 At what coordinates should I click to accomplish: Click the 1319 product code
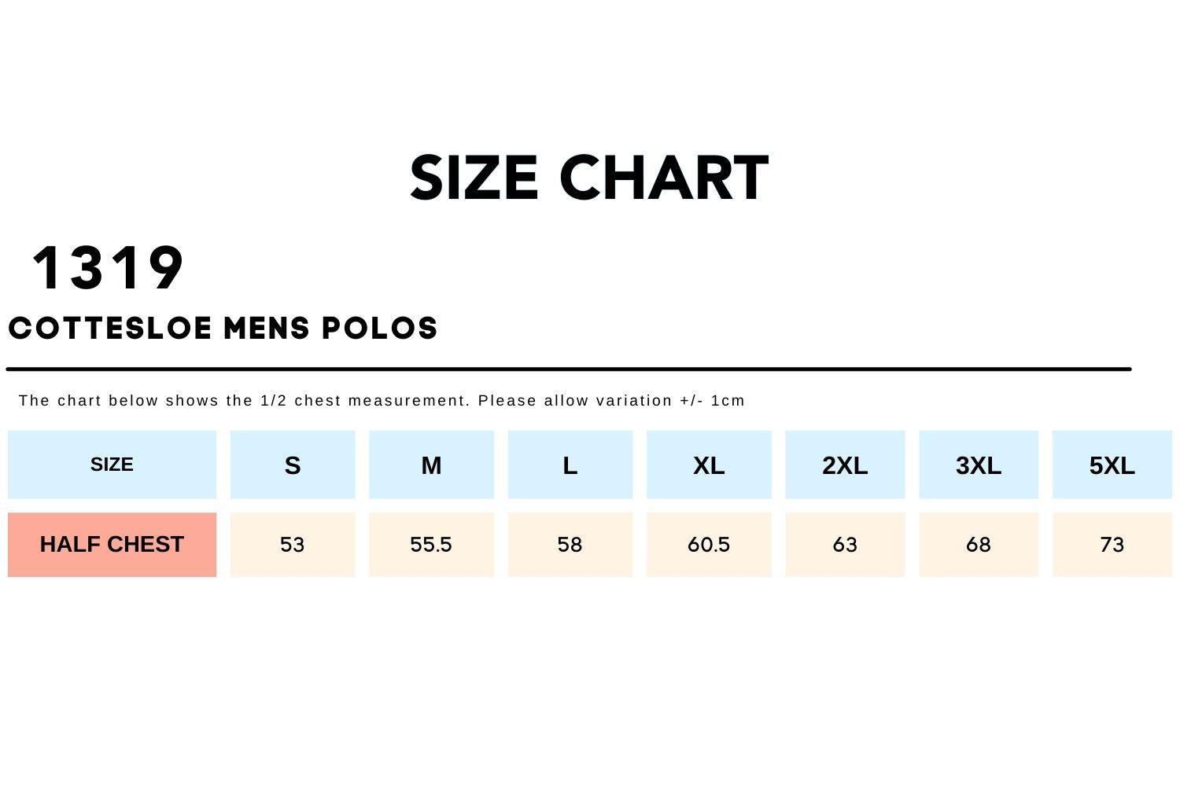(x=109, y=269)
